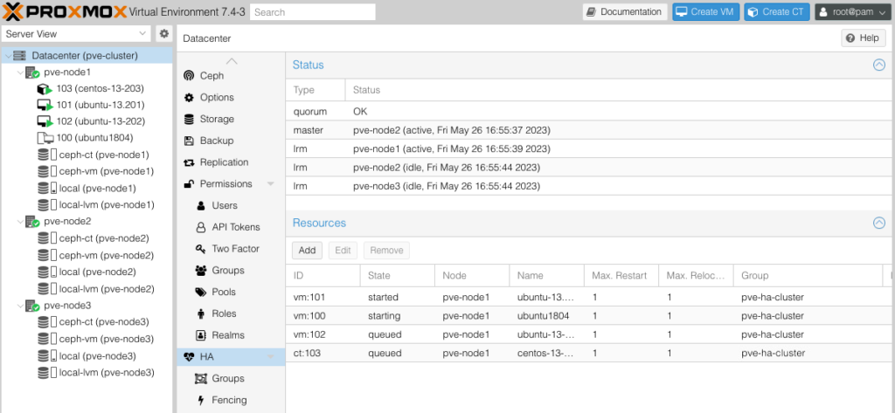The width and height of the screenshot is (895, 413).
Task: Click the quorum OK status row
Action: click(x=590, y=112)
